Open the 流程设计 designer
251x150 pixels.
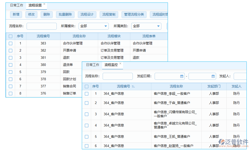[x=87, y=14]
